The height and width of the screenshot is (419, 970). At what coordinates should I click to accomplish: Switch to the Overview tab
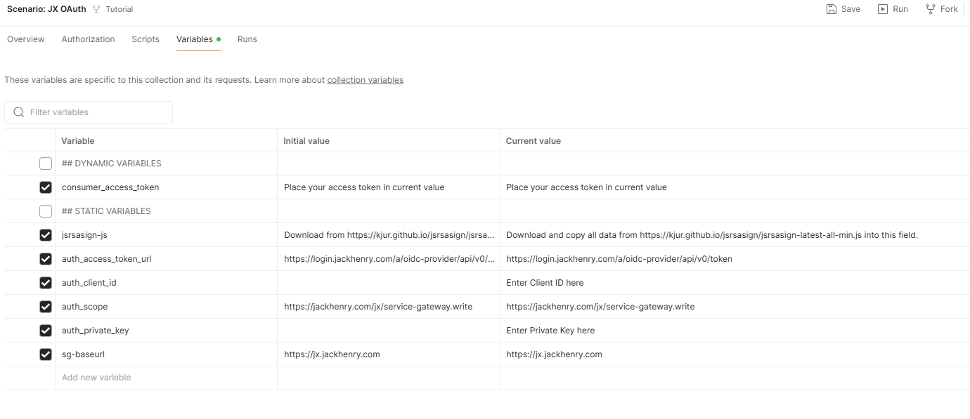pos(26,39)
